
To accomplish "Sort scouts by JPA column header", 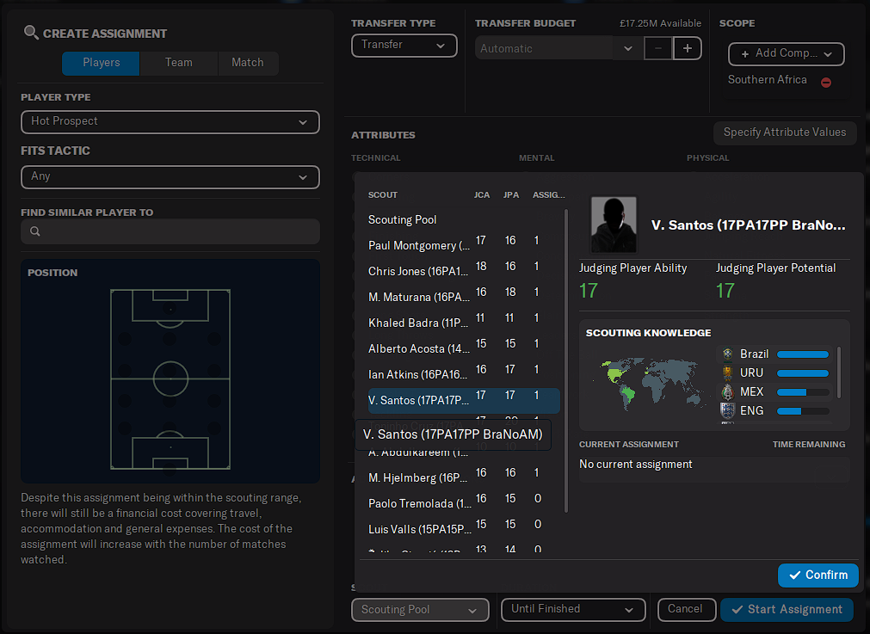I will click(x=511, y=194).
